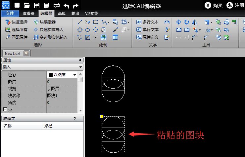Click the Table grid icon
The width and height of the screenshot is (245, 157).
click(x=115, y=37)
